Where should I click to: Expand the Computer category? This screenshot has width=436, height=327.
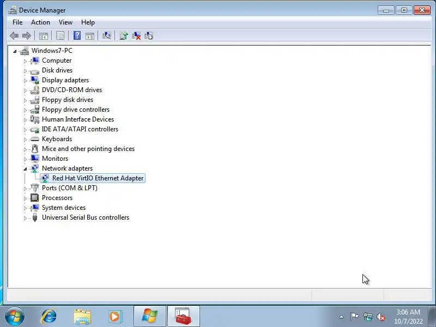(x=25, y=61)
